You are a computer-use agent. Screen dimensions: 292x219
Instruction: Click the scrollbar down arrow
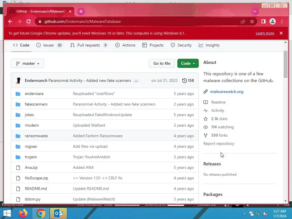click(x=285, y=201)
